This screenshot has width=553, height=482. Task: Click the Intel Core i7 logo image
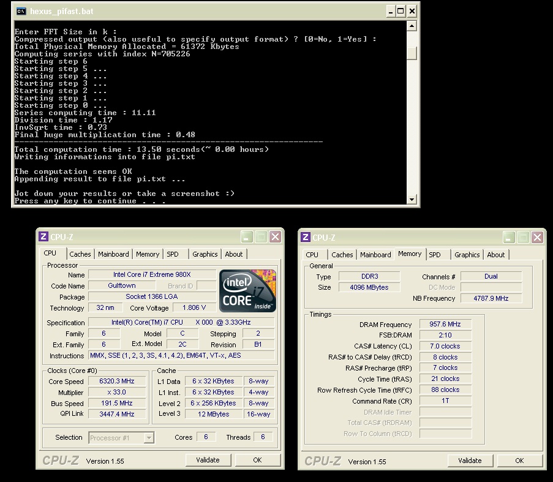[x=248, y=290]
